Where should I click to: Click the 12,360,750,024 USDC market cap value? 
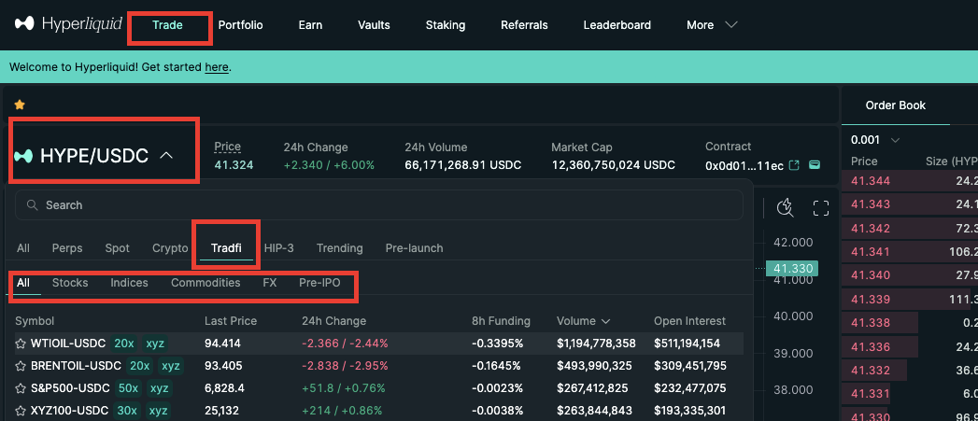tap(613, 165)
